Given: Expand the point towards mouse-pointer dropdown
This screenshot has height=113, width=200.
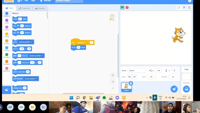Looking at the screenshot, I should 31,79.
